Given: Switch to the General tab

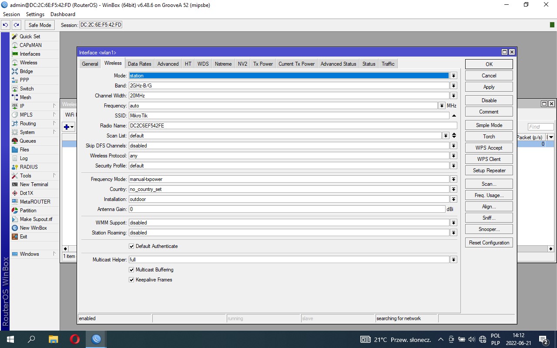Looking at the screenshot, I should pos(90,64).
